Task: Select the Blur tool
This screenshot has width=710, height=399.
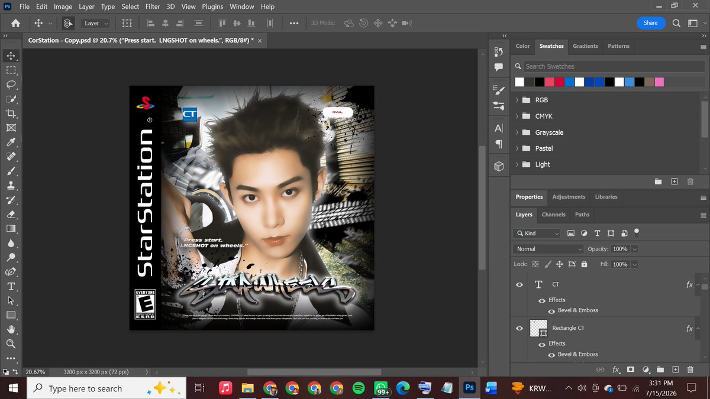Action: 11,243
